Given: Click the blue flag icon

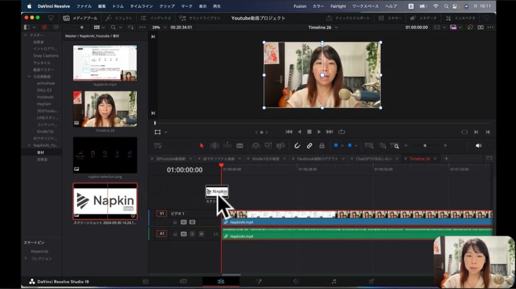Looking at the screenshot, I should point(335,146).
